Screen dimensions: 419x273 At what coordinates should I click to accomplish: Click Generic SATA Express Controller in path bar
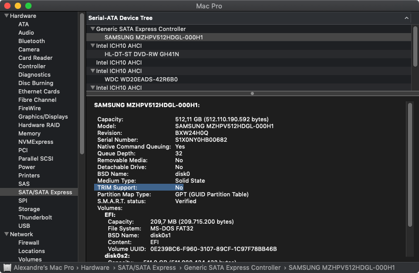coord(232,268)
